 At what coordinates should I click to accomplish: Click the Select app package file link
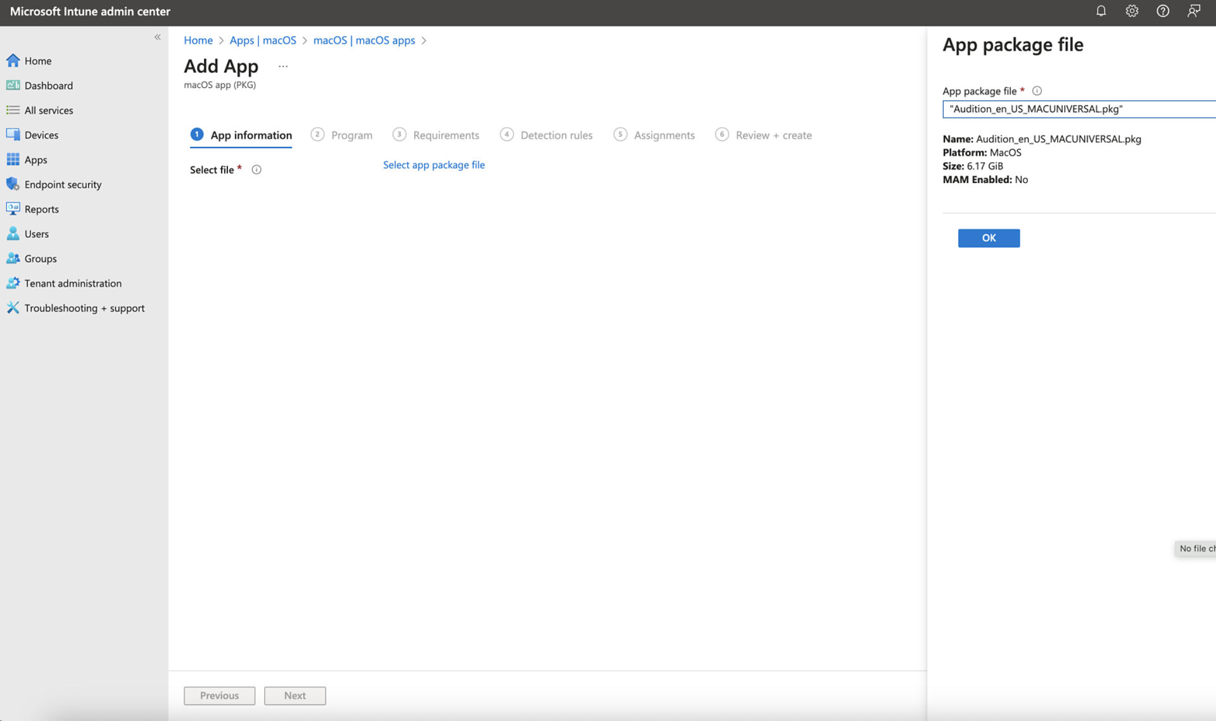click(434, 165)
